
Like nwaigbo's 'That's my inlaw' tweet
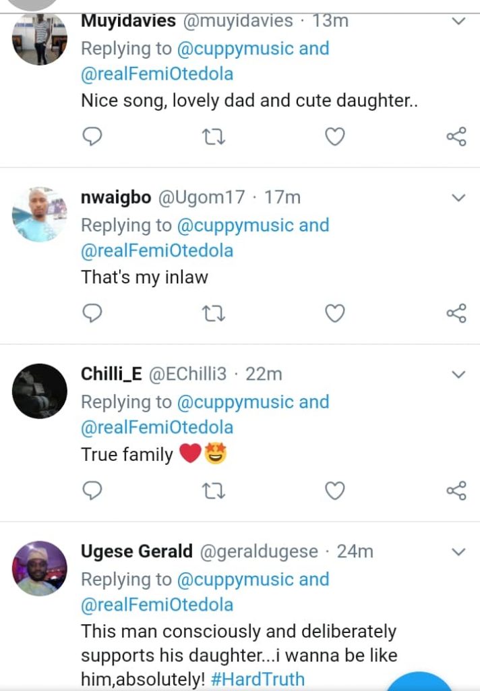click(x=335, y=314)
